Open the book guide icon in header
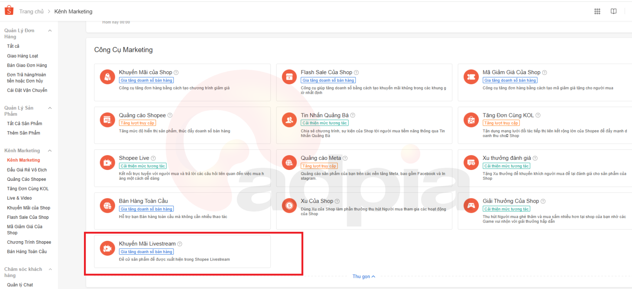The width and height of the screenshot is (632, 289). [x=614, y=11]
